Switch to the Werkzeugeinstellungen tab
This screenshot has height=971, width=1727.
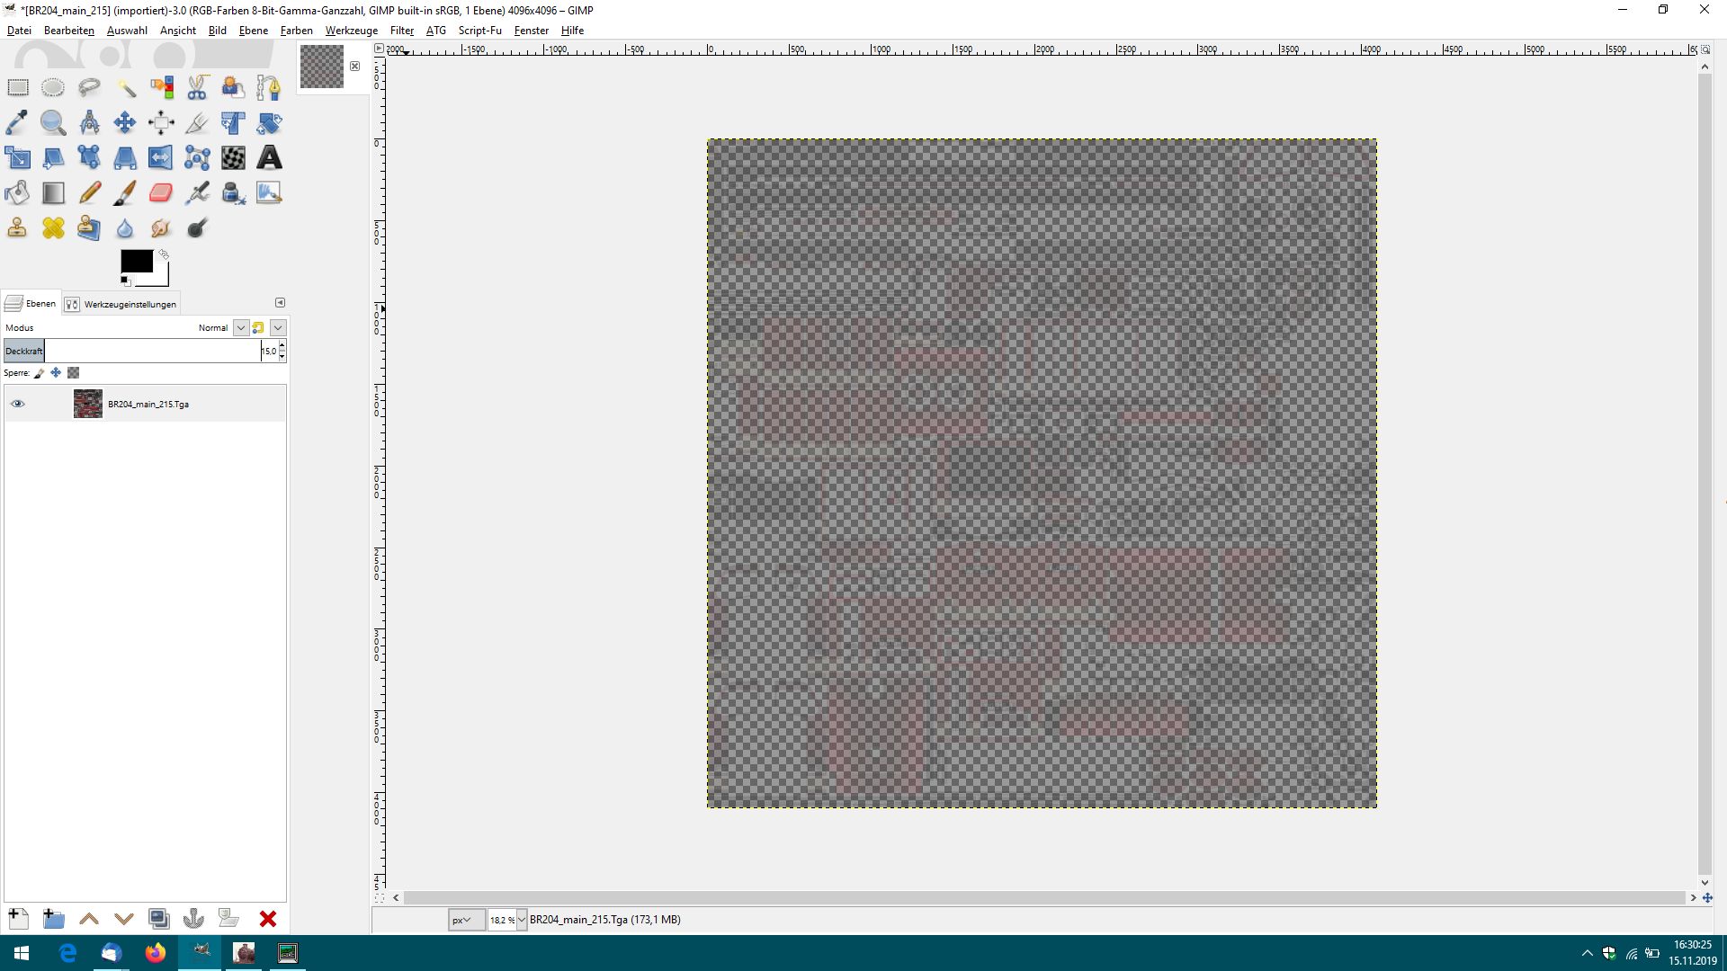[121, 304]
